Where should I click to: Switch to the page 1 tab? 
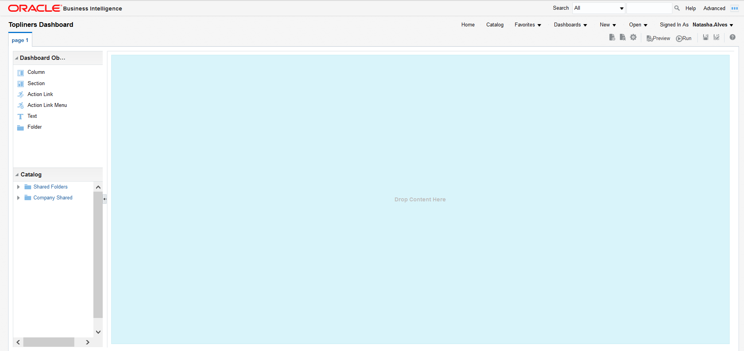tap(20, 40)
